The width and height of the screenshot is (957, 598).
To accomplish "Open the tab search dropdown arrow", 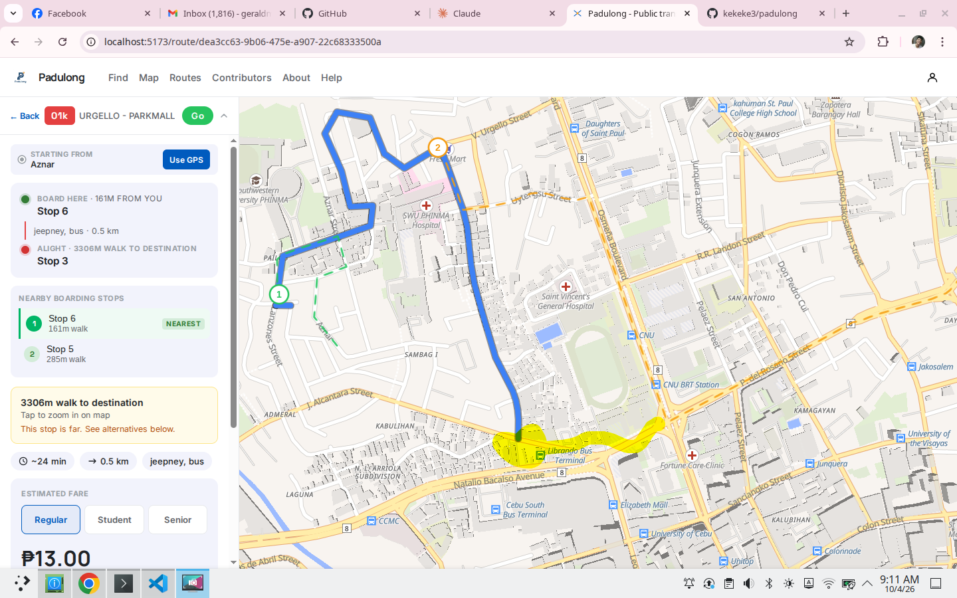I will coord(13,13).
